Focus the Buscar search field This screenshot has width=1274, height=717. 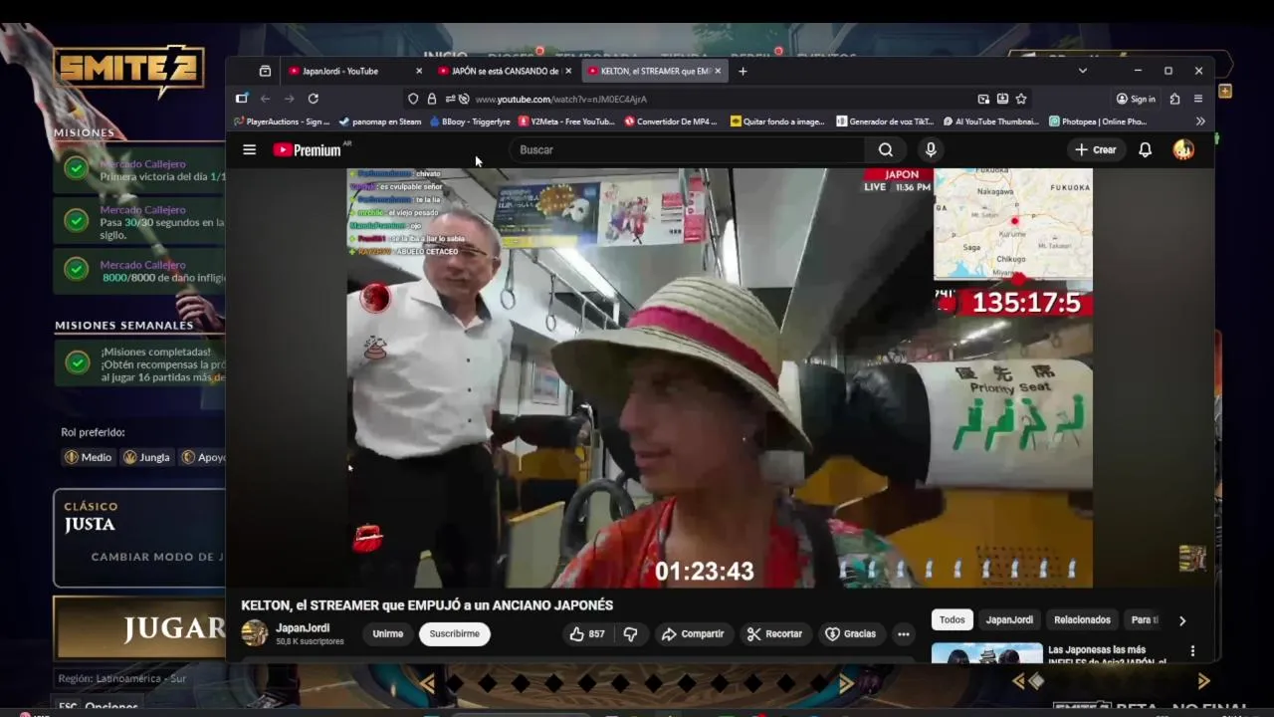tap(688, 149)
